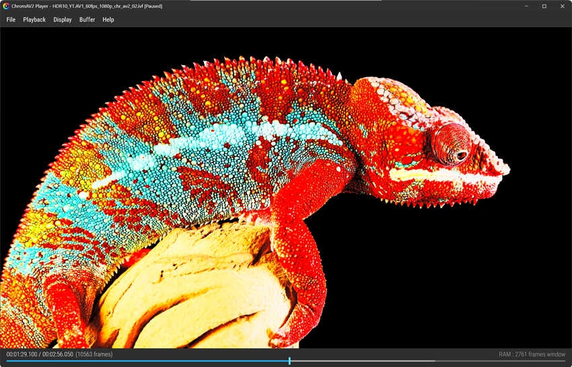The width and height of the screenshot is (572, 367).
Task: Click the current time 00:01:29.100 readout
Action: click(x=22, y=354)
